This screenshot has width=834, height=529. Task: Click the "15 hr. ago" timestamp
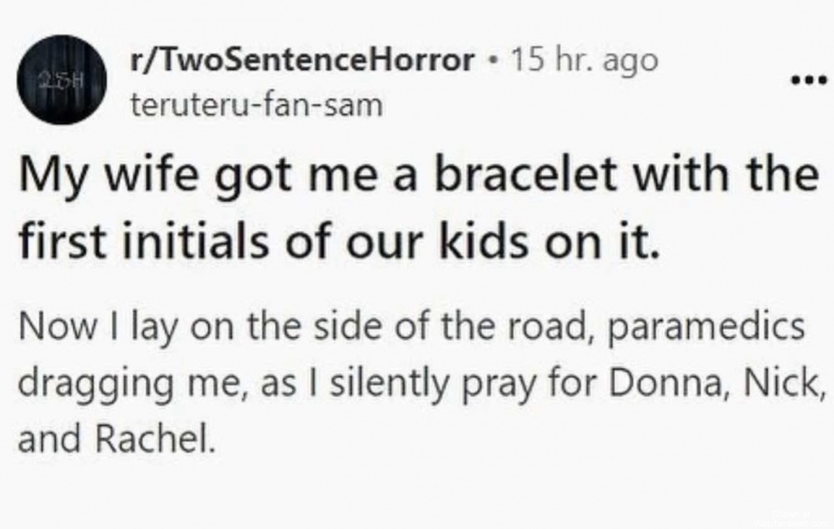tap(584, 60)
